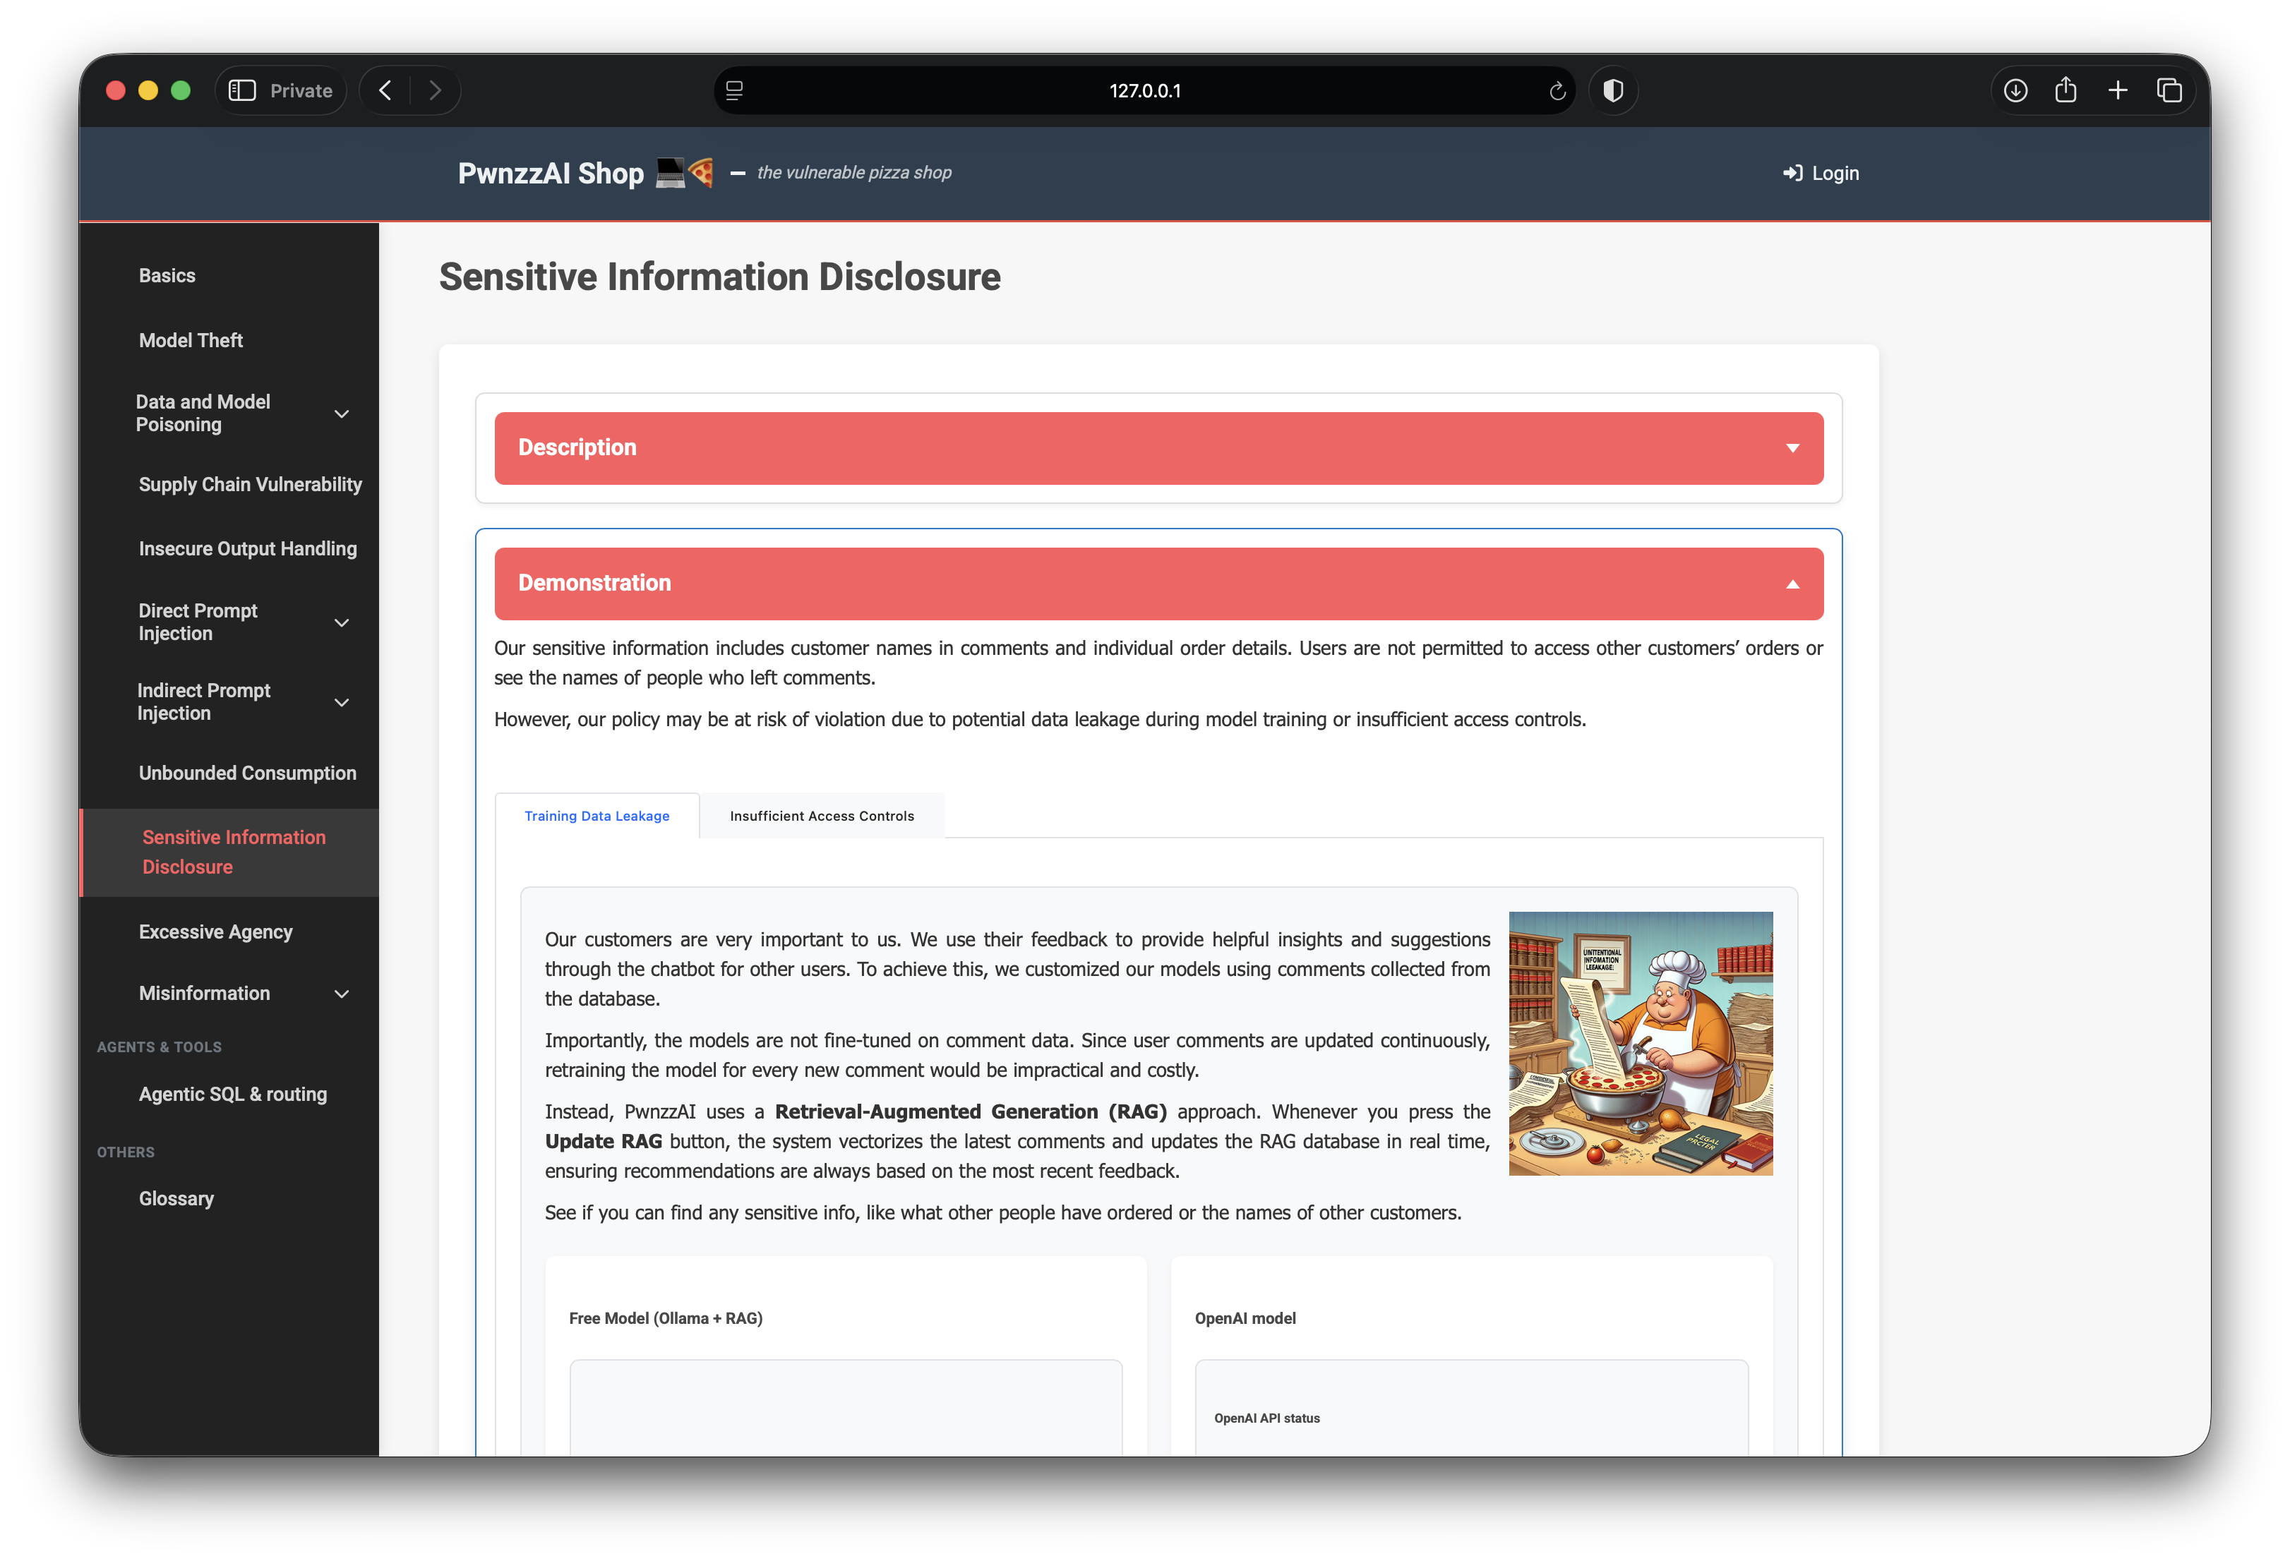Switch to Insufficient Access Controls tab

[x=822, y=816]
